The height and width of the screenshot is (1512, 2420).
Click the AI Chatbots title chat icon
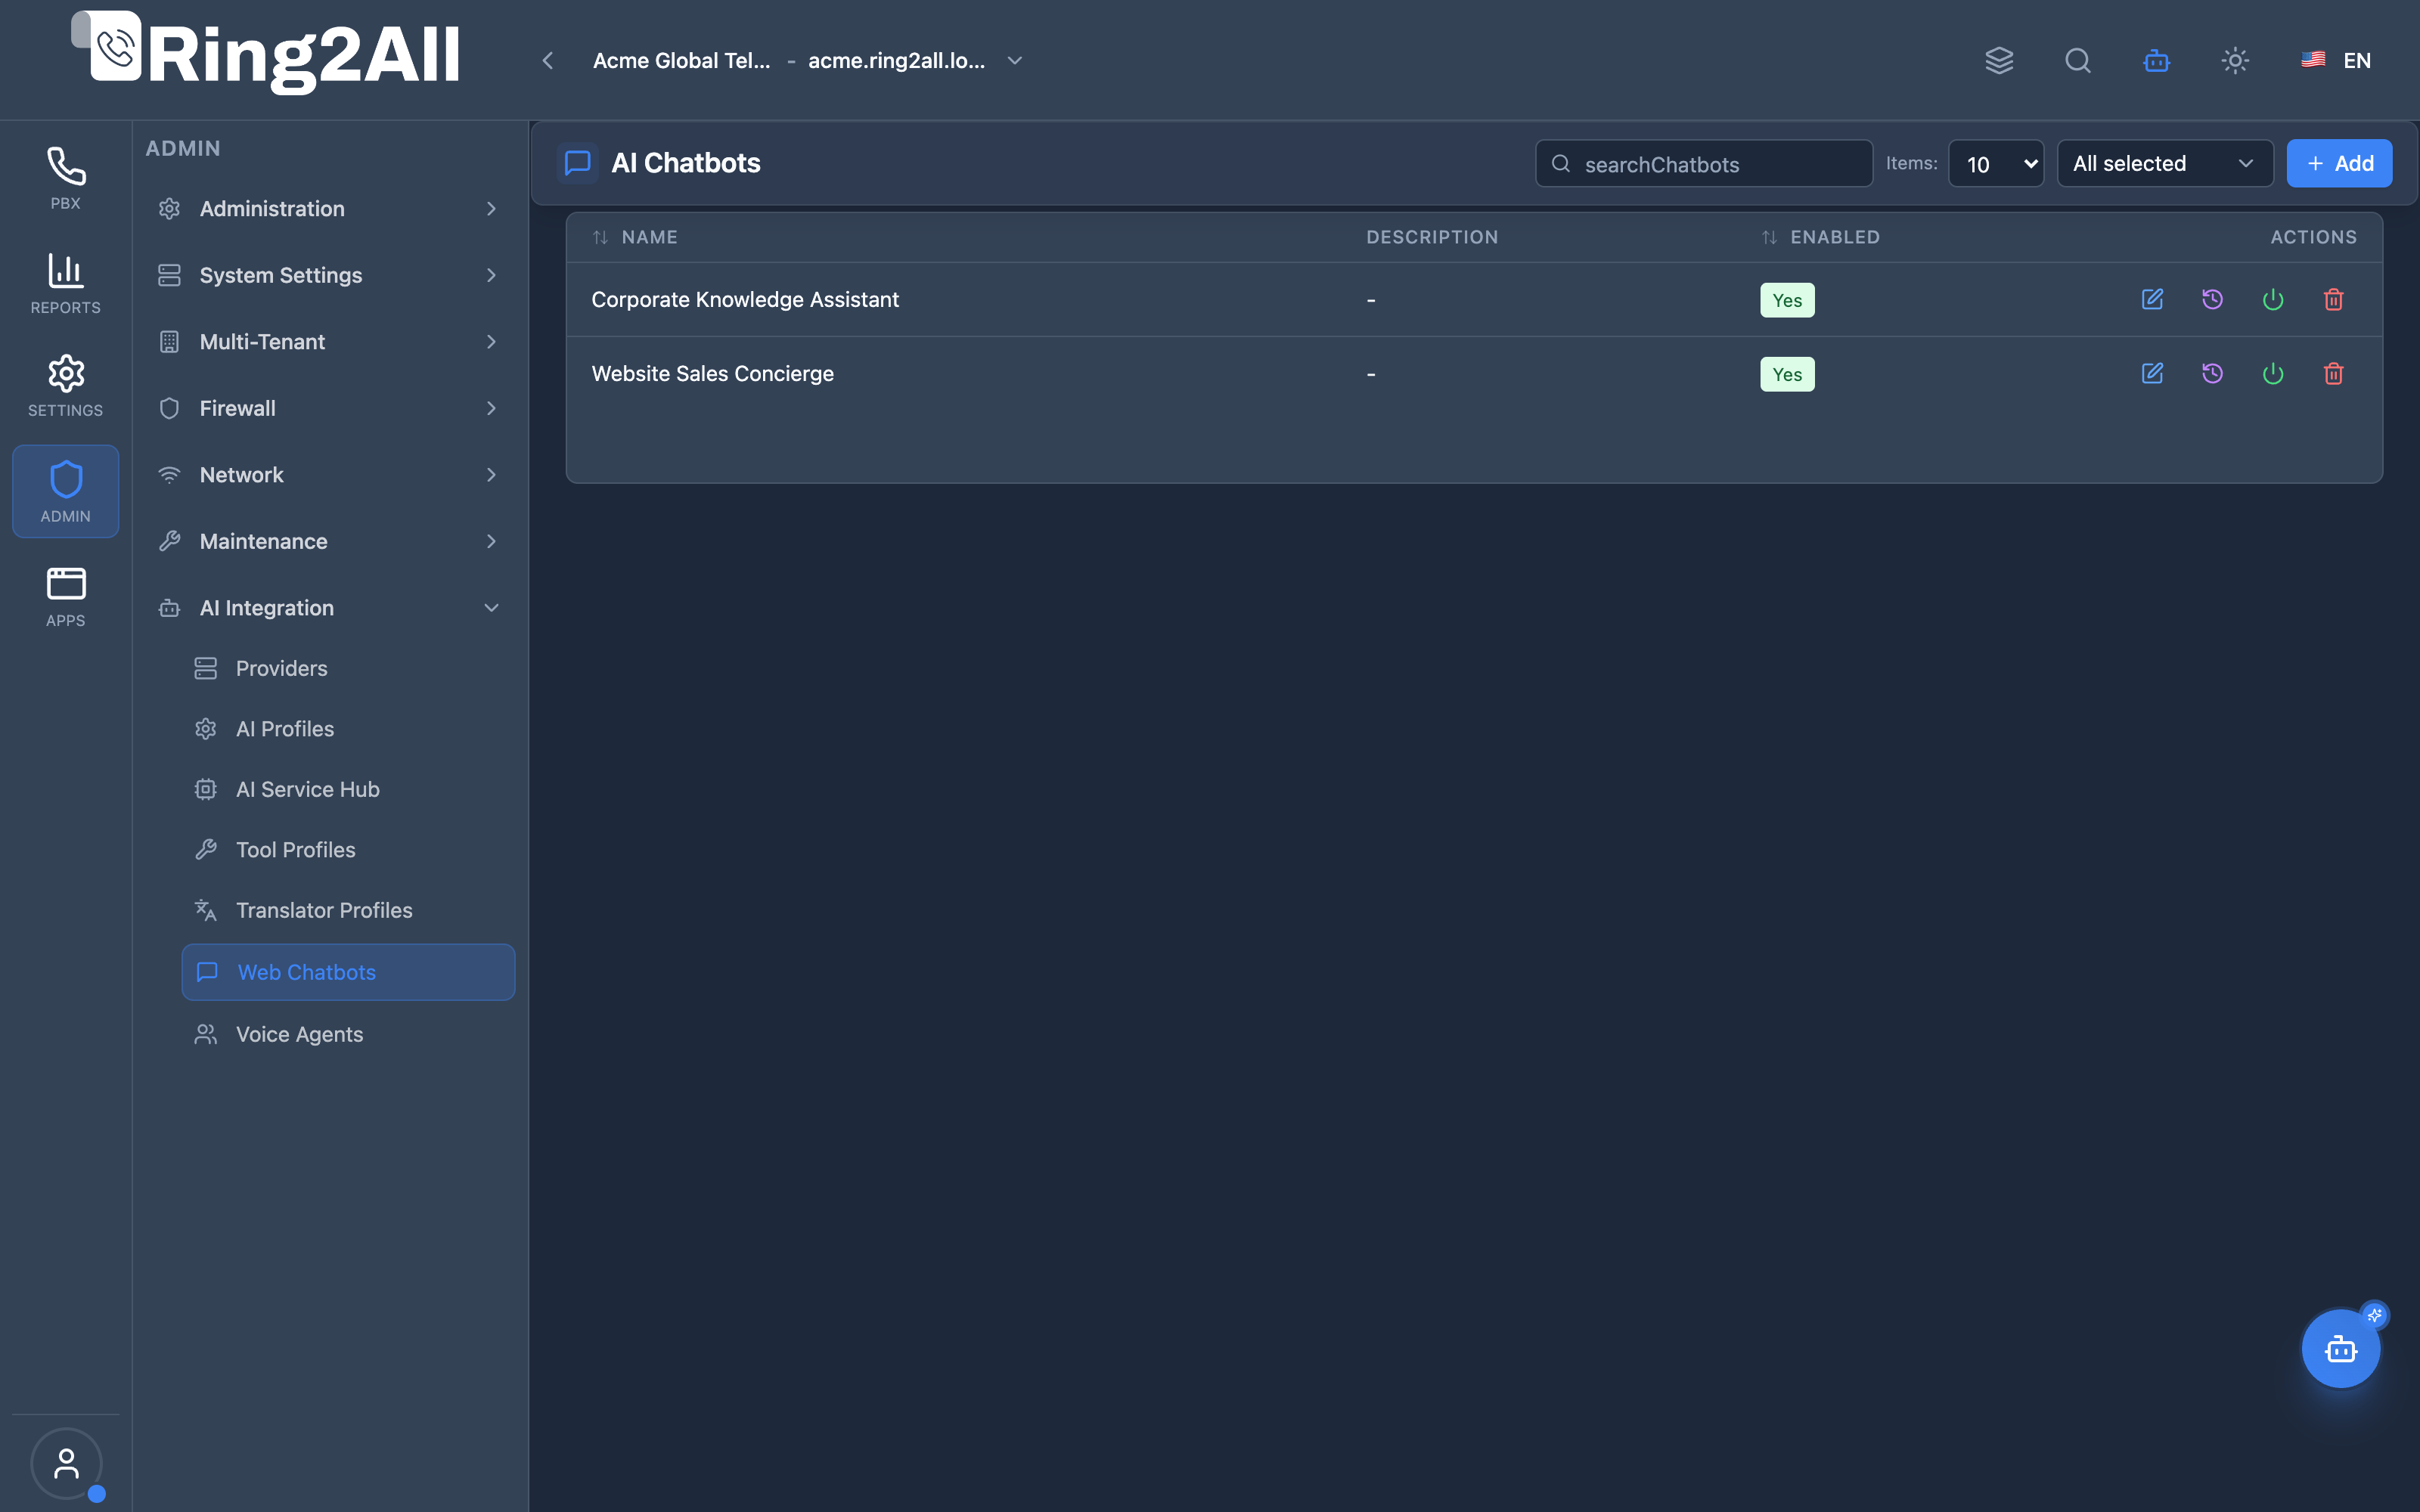click(577, 163)
